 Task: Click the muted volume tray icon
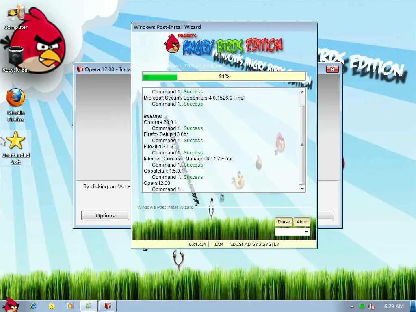click(x=371, y=306)
